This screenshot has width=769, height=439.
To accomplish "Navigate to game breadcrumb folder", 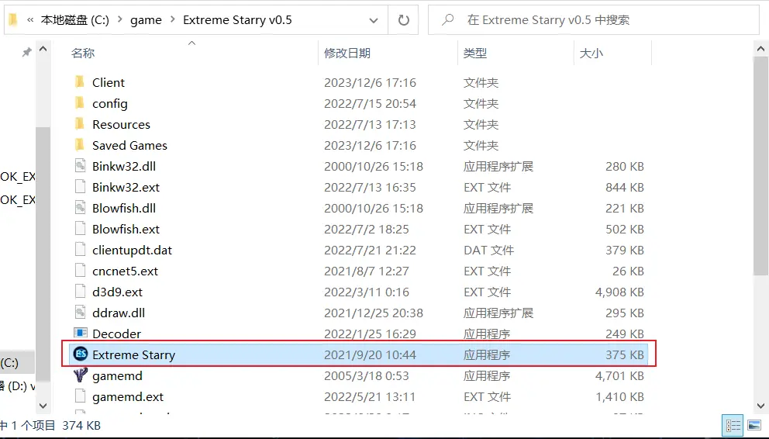I will click(x=146, y=20).
